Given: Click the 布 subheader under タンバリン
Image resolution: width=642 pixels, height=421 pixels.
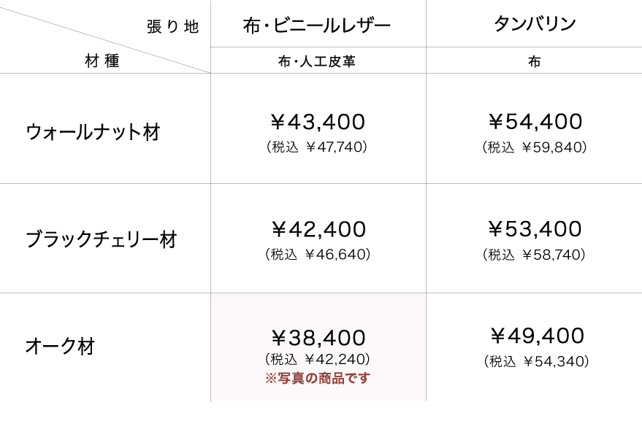Looking at the screenshot, I should [535, 62].
